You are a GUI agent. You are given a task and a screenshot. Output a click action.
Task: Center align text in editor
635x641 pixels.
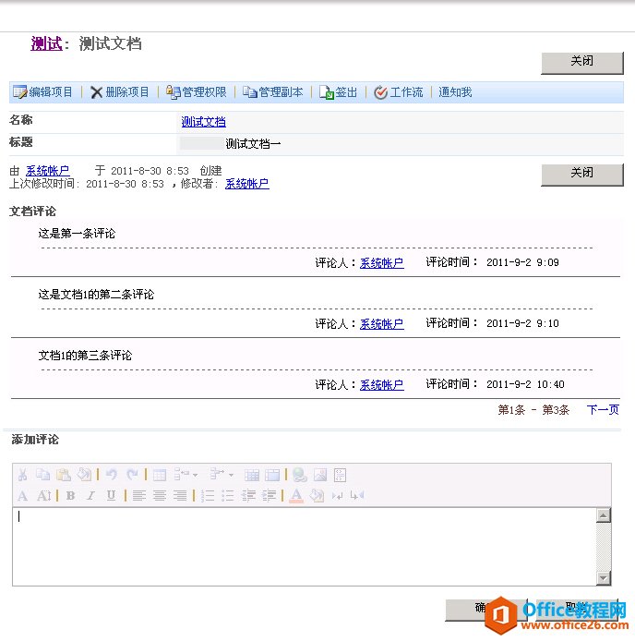tap(160, 496)
